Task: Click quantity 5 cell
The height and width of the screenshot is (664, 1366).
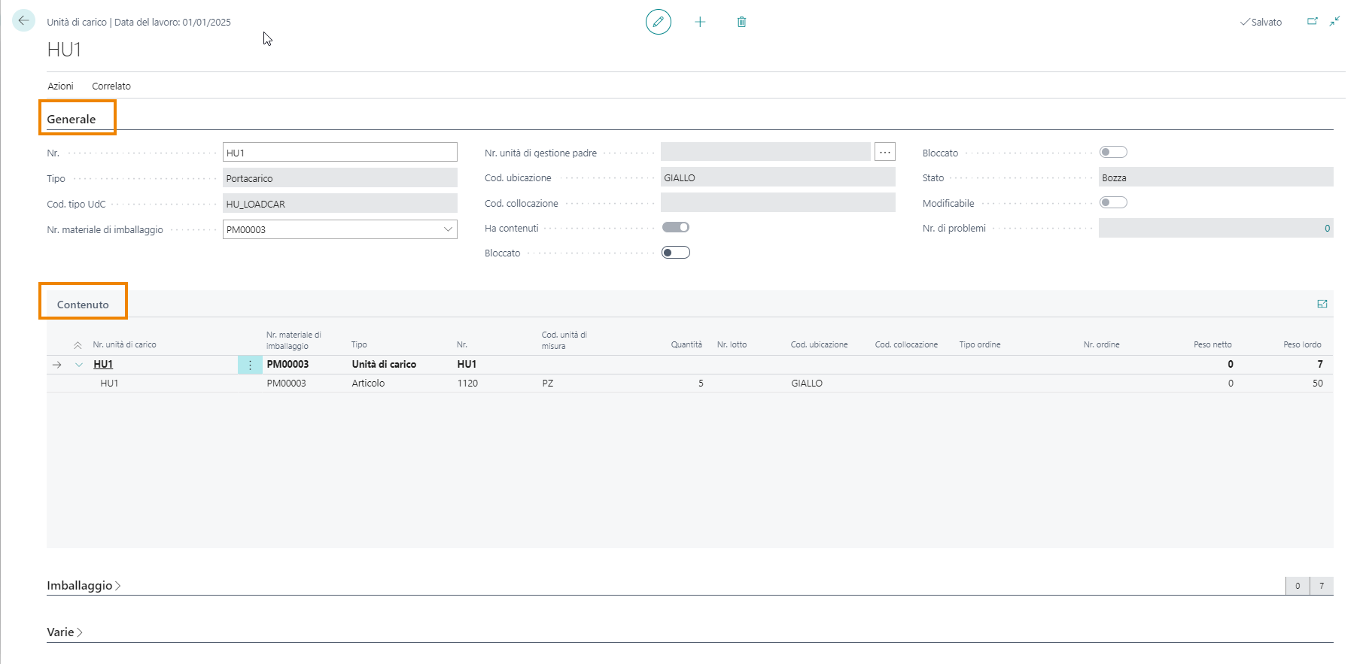Action: point(701,383)
